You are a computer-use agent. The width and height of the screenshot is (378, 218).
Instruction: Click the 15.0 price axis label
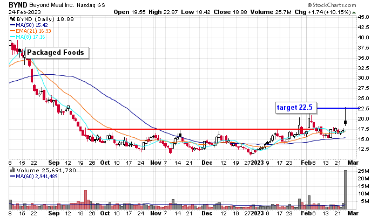363,139
